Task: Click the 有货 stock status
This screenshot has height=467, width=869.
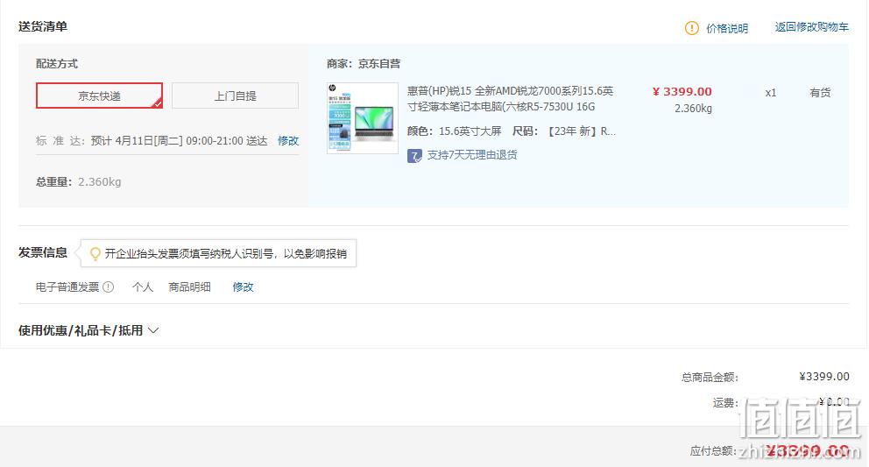Action: pos(820,93)
